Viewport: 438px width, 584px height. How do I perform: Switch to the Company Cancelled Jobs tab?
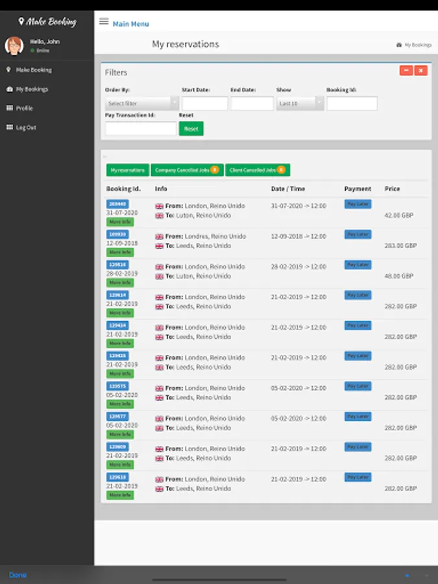[x=187, y=170]
